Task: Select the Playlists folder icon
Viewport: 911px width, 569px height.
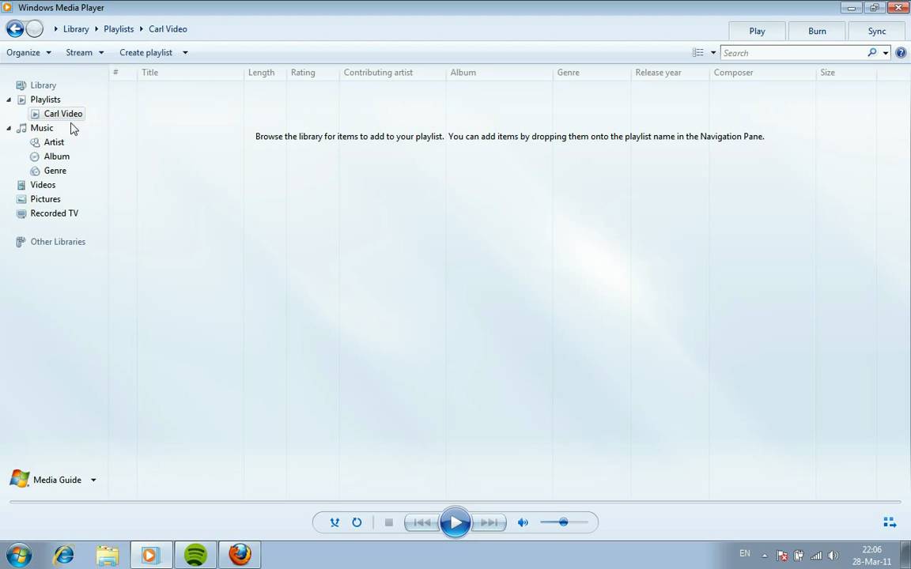Action: point(21,100)
